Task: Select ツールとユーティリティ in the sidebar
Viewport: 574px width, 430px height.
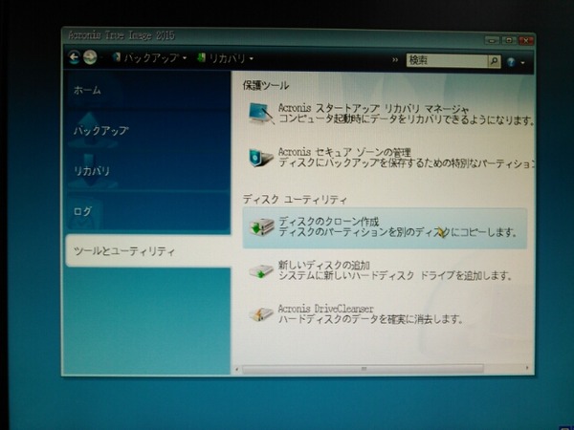Action: pyautogui.click(x=148, y=251)
